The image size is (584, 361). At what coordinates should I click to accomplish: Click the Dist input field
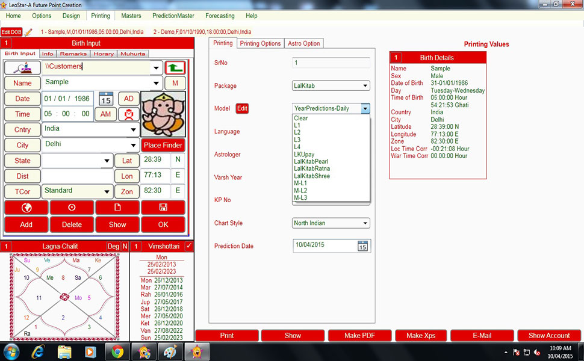coord(78,176)
